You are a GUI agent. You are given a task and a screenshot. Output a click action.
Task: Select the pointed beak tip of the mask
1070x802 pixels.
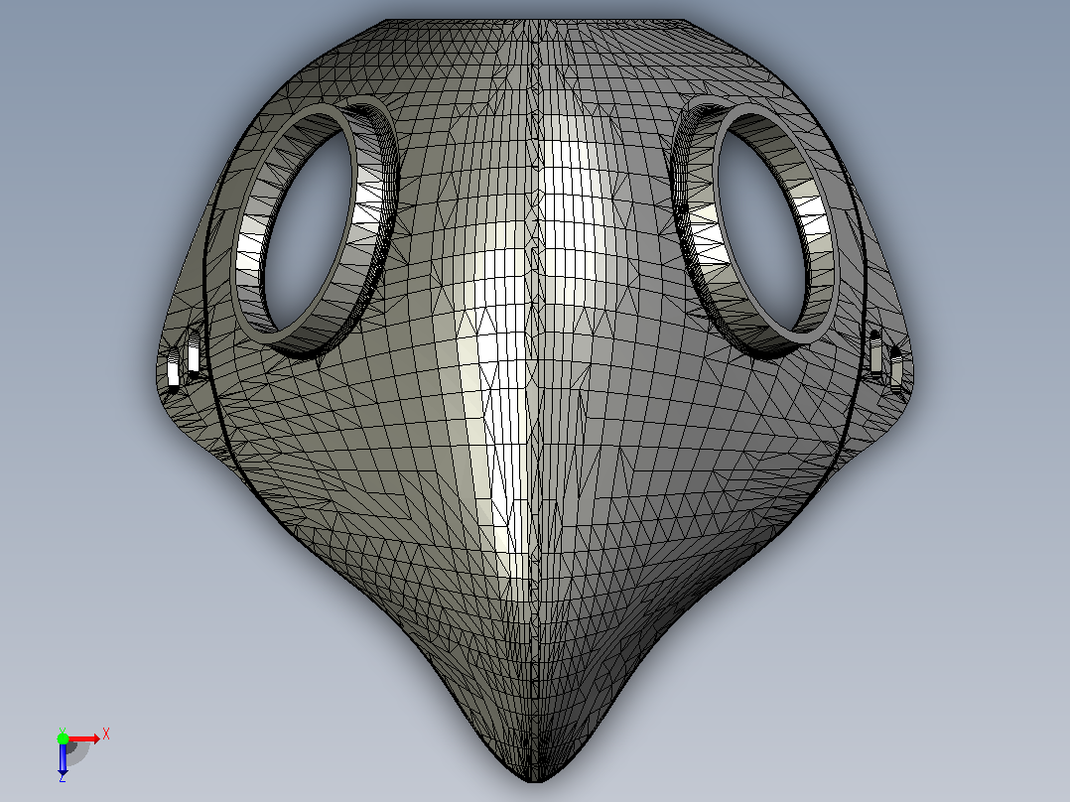[x=535, y=768]
